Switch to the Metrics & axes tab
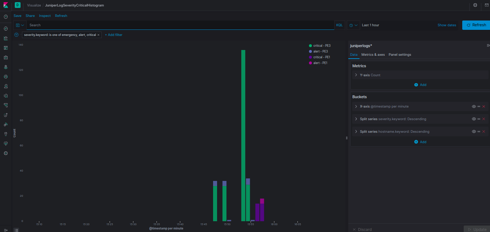Viewport: 490px width, 232px height. pos(373,55)
